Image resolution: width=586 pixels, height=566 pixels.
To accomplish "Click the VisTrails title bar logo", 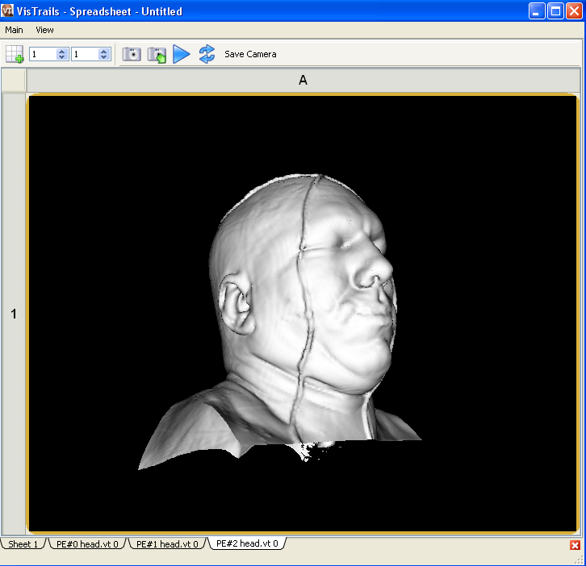I will pyautogui.click(x=8, y=11).
